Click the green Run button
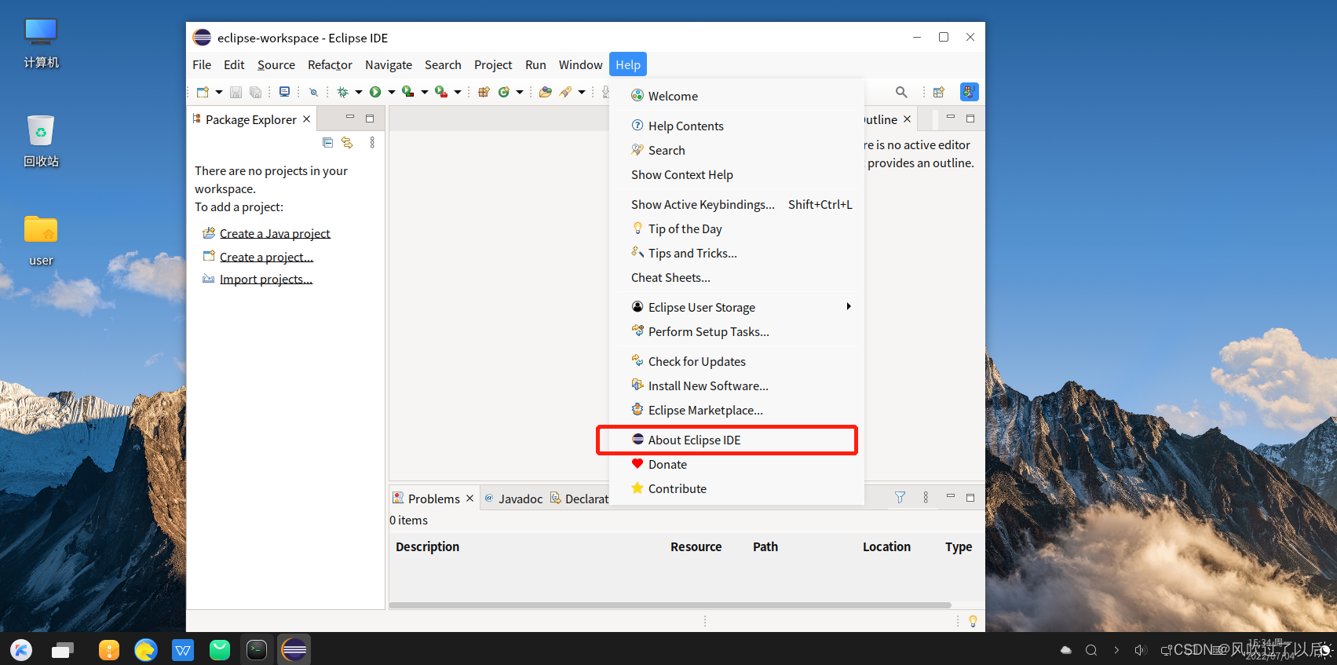Image resolution: width=1337 pixels, height=665 pixels. [375, 92]
